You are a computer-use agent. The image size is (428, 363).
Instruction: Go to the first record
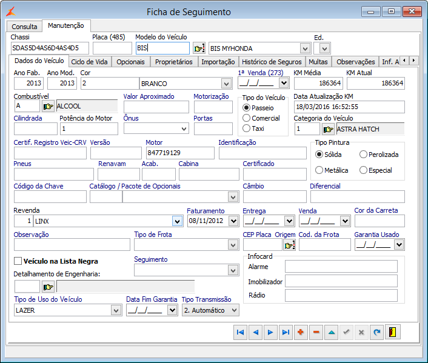tap(241, 332)
